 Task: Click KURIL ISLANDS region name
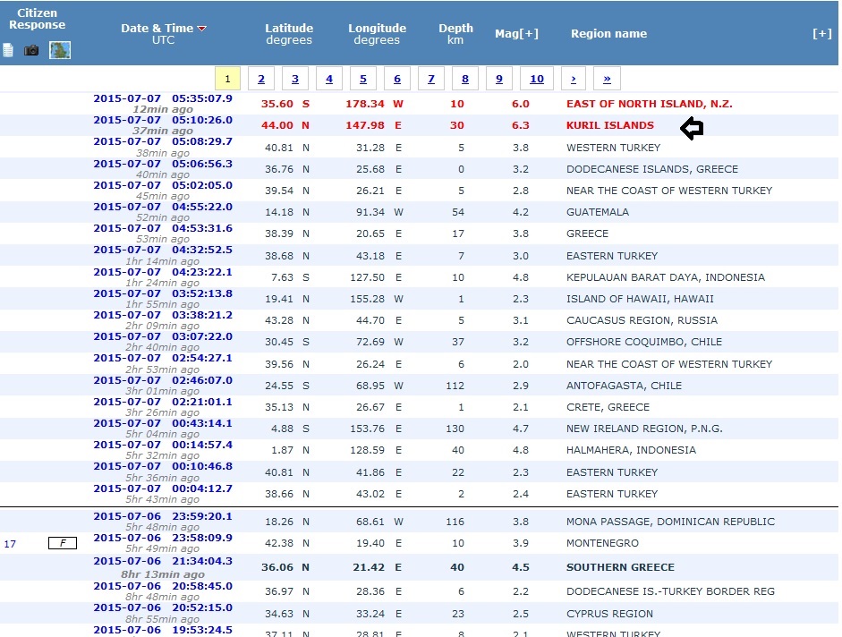click(610, 125)
